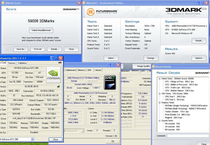Close the GPU-Z window using title X
This screenshot has height=145, width=210.
point(61,58)
